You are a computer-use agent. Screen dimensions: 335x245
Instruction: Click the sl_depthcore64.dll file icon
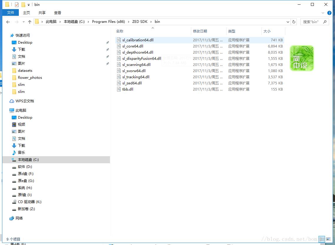click(119, 52)
